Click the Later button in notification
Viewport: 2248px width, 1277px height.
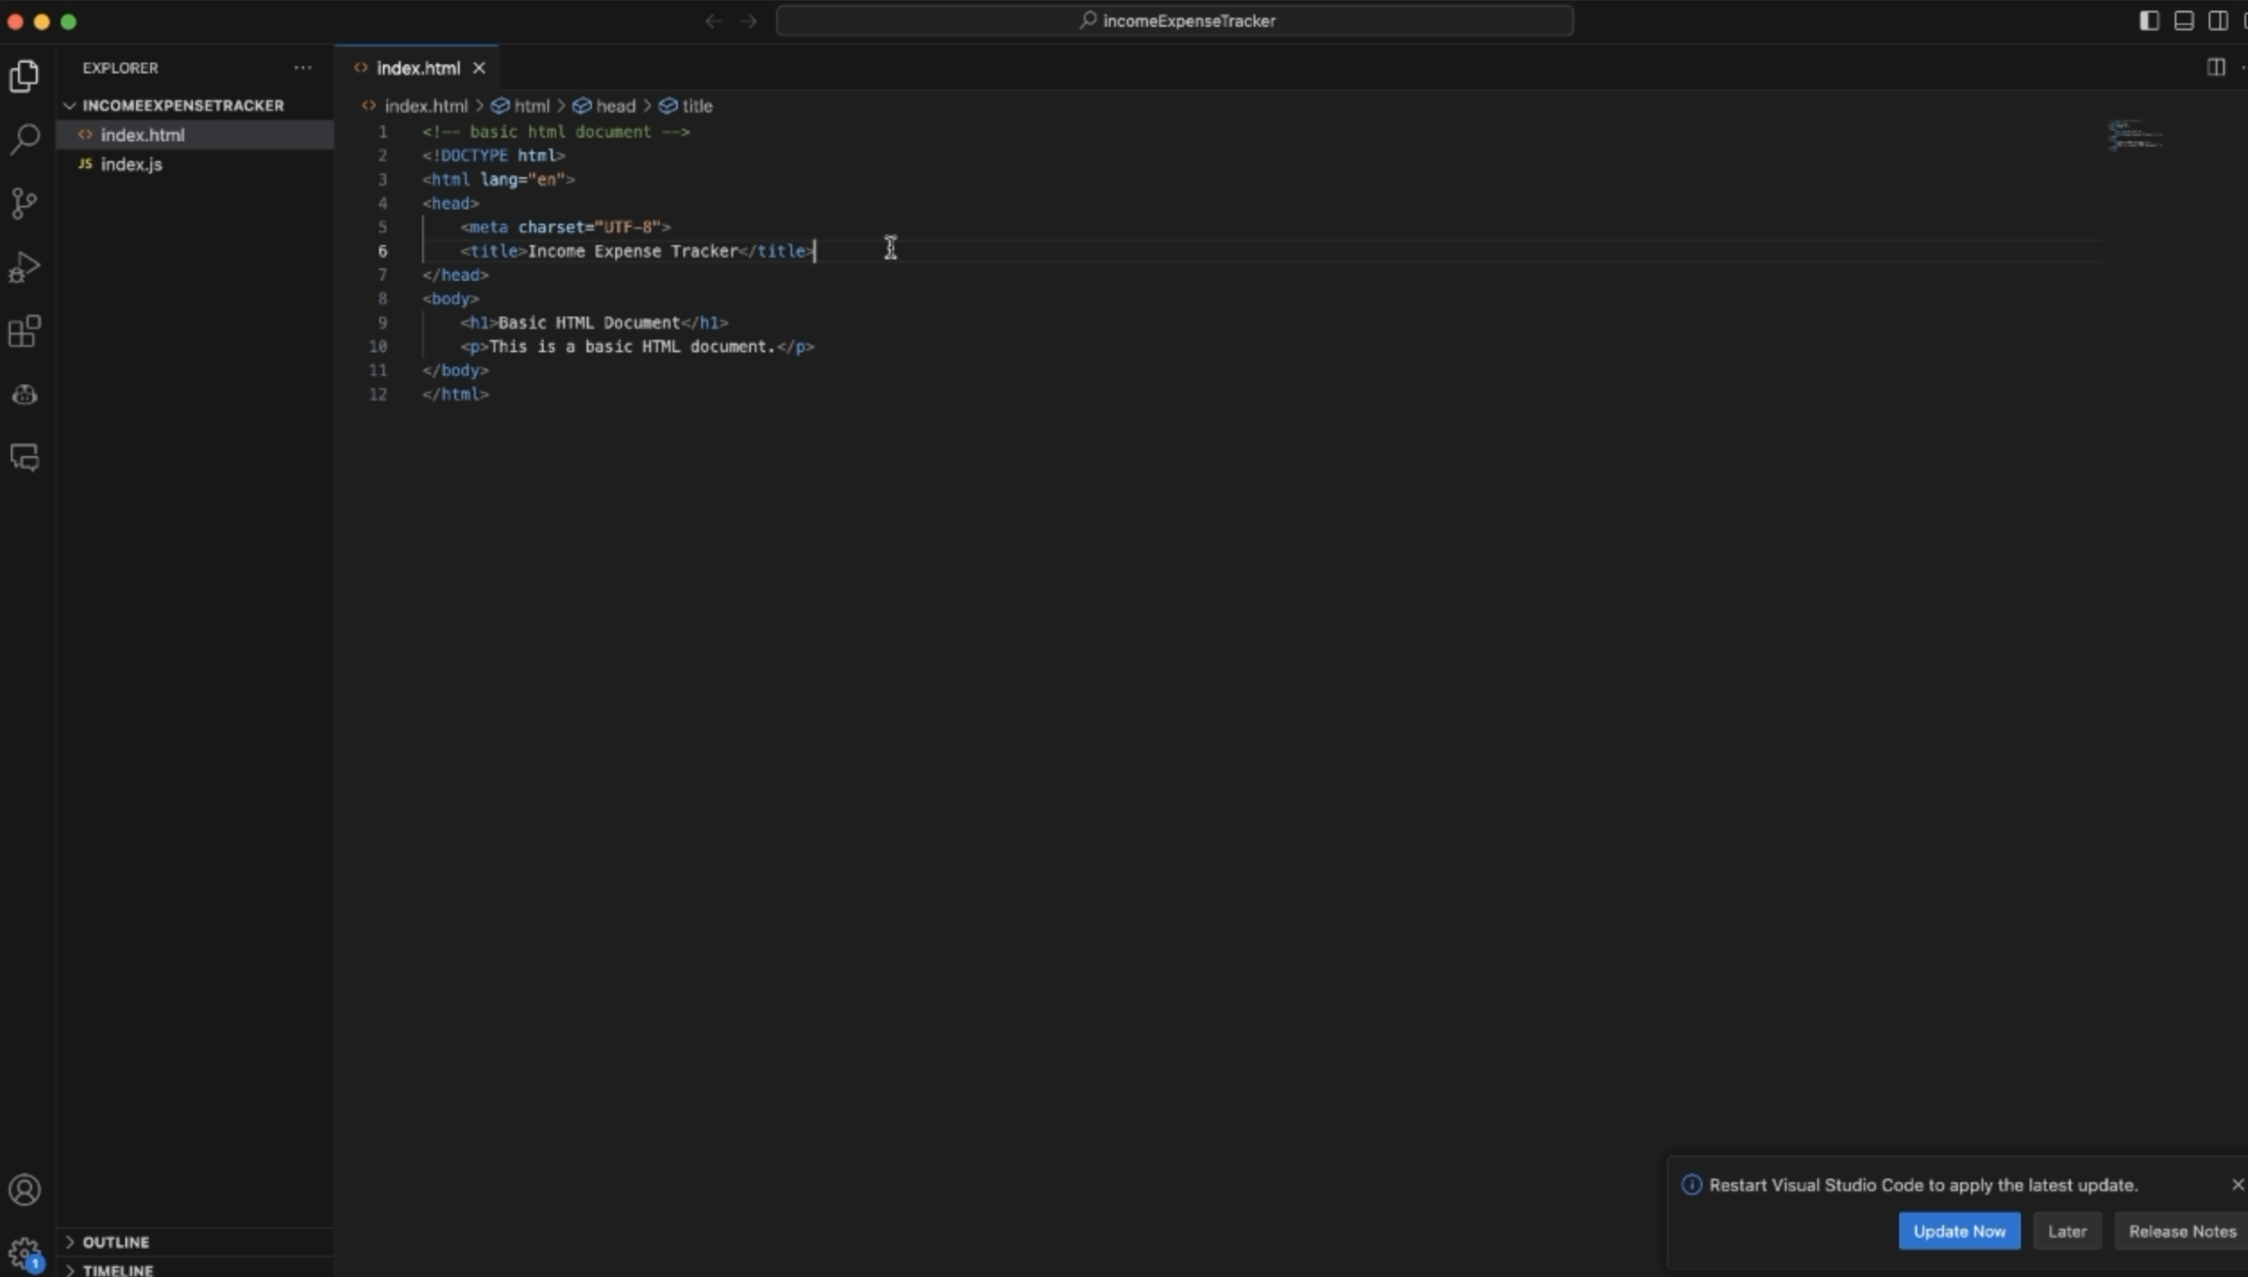(2066, 1231)
